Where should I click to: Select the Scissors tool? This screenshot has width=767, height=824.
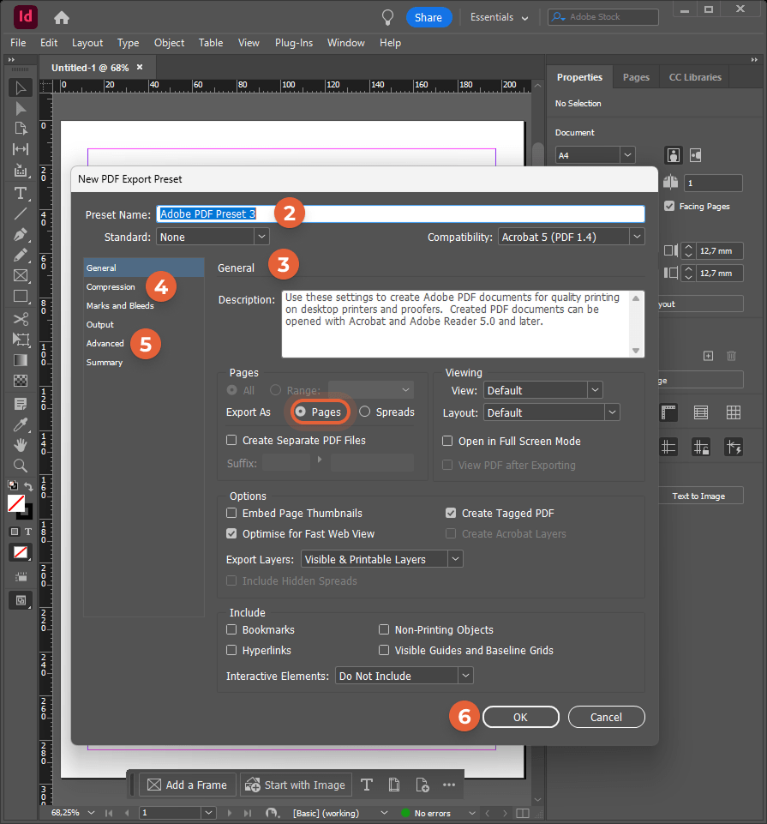coord(21,319)
